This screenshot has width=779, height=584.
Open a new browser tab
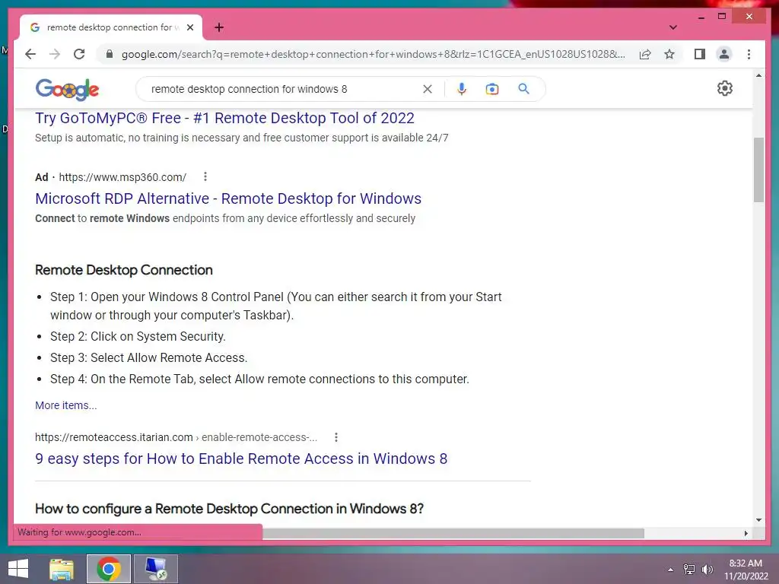(219, 27)
